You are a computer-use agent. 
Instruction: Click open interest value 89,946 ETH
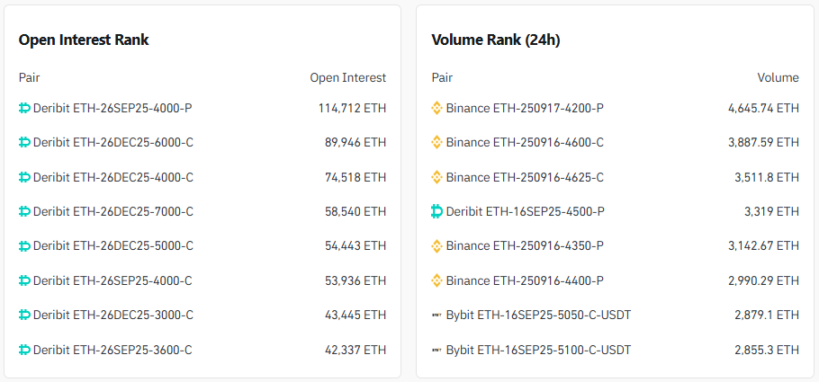pos(355,142)
